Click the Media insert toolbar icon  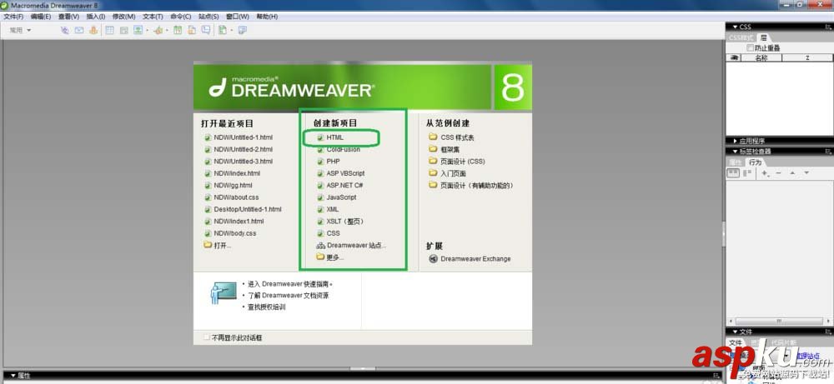tap(158, 30)
